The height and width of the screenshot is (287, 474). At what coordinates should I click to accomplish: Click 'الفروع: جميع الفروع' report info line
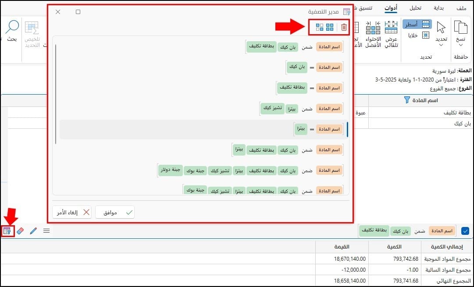point(451,88)
